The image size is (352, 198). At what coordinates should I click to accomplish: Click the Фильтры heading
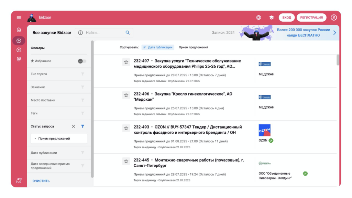pyautogui.click(x=38, y=48)
